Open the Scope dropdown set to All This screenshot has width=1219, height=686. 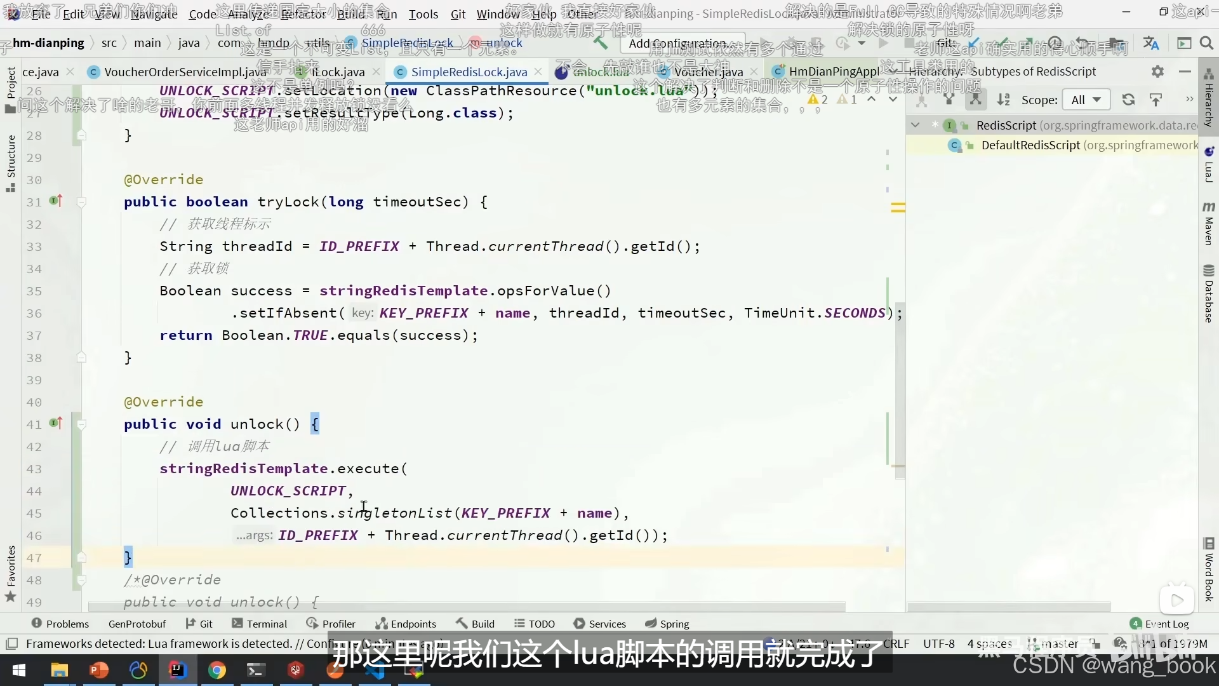pos(1086,100)
